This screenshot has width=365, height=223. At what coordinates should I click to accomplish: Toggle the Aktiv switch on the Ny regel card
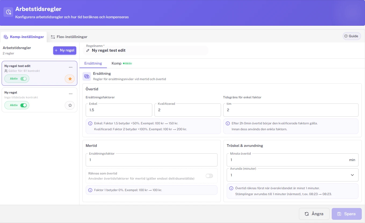click(24, 105)
